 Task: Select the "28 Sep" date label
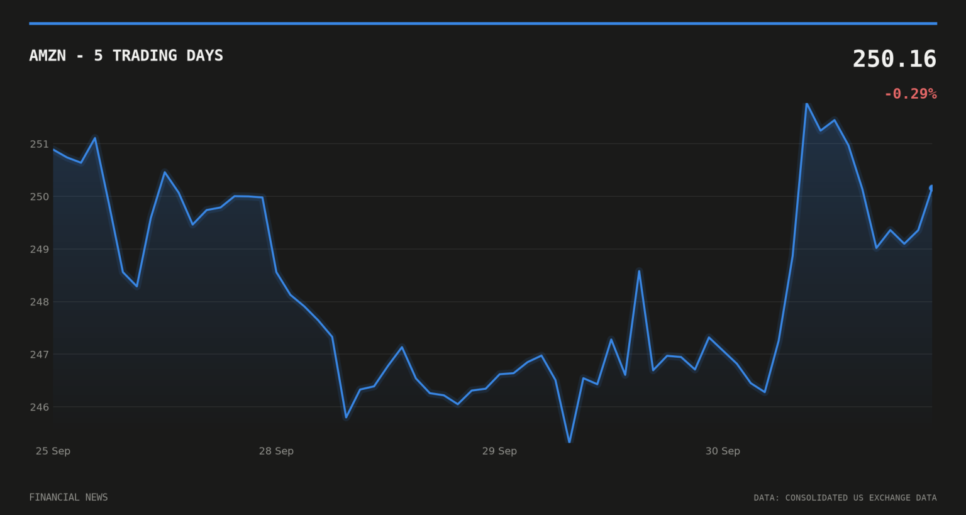click(276, 451)
